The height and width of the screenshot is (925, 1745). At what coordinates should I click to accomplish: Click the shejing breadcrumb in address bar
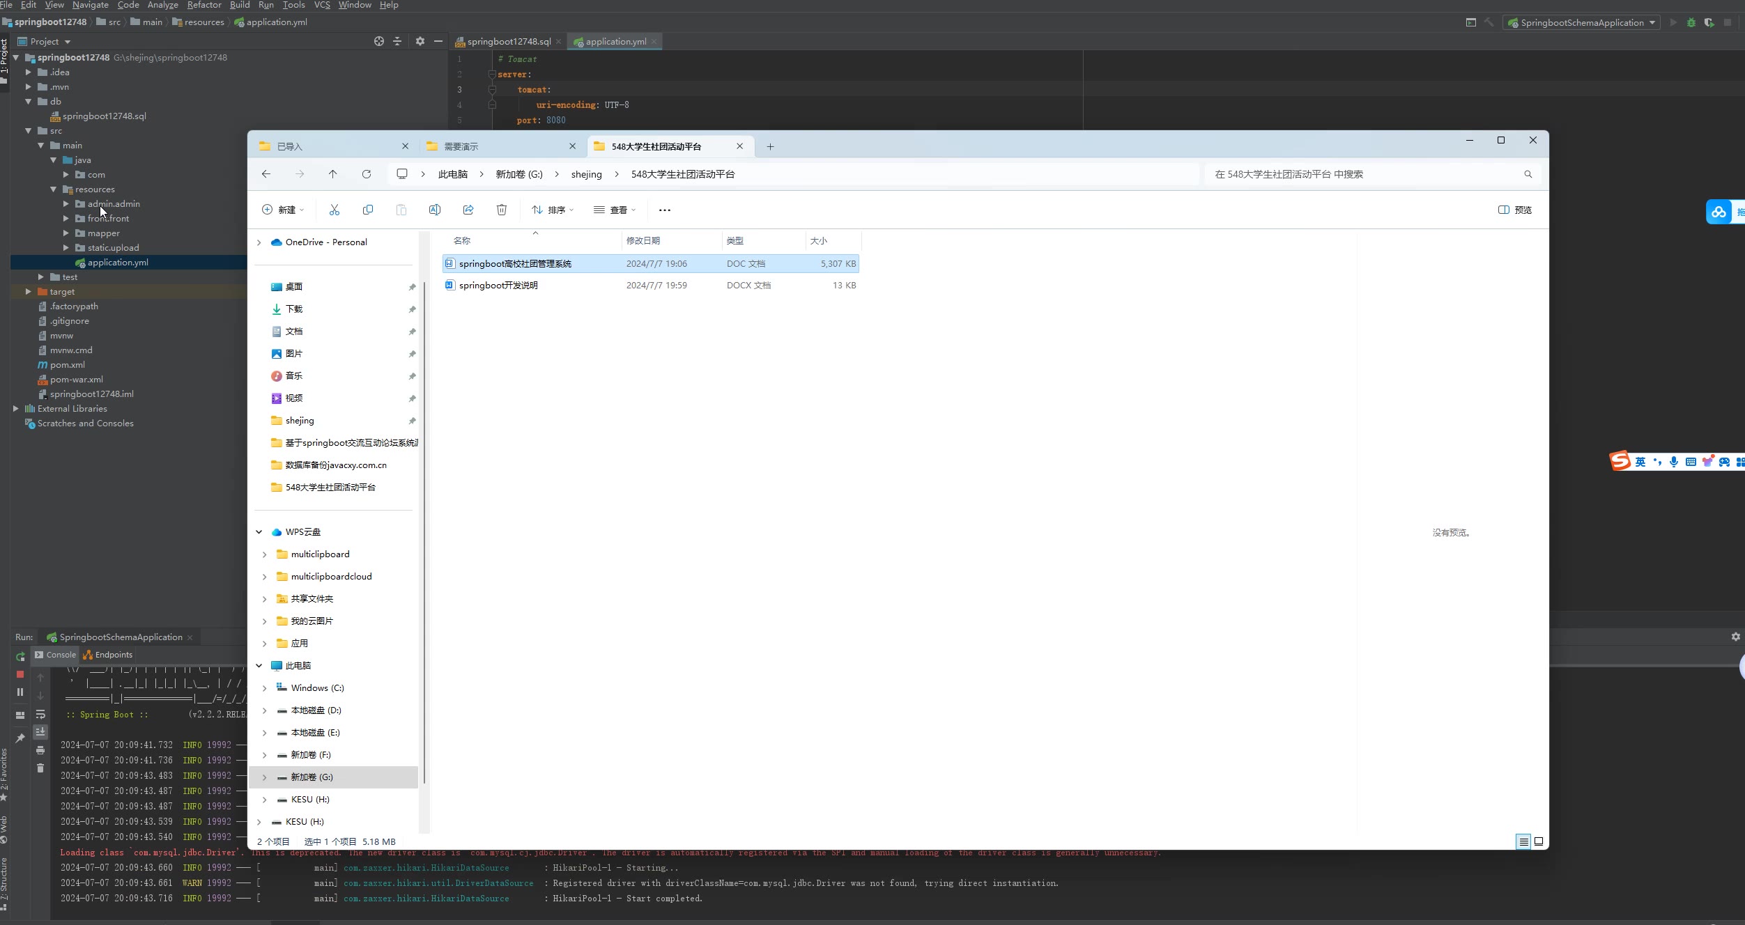pyautogui.click(x=587, y=174)
